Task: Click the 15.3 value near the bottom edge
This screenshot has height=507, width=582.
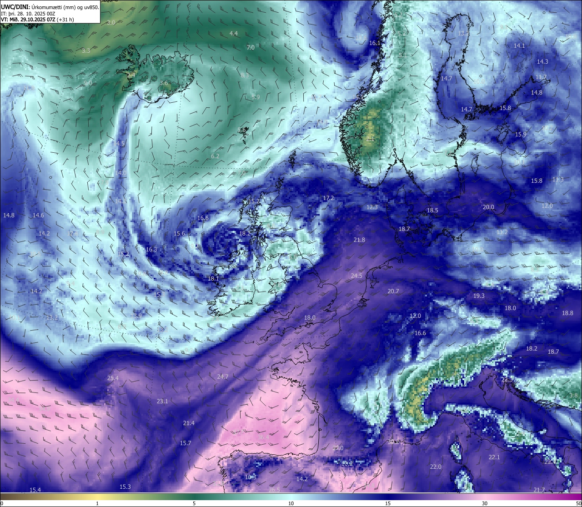Action: pyautogui.click(x=125, y=487)
